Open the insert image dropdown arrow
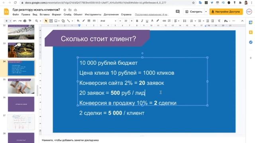The width and height of the screenshot is (255, 143). tap(59, 21)
